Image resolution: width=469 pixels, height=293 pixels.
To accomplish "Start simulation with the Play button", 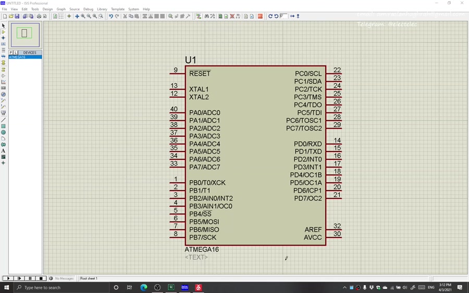I will (8, 278).
